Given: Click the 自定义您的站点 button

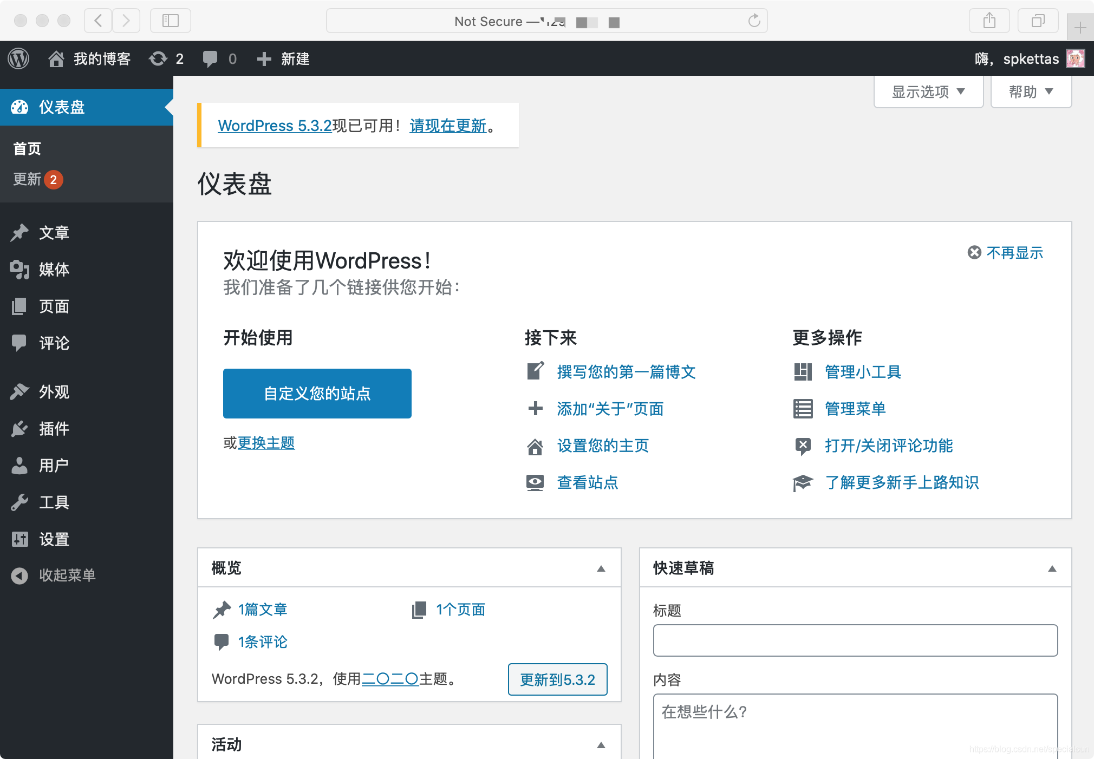Looking at the screenshot, I should (x=317, y=394).
